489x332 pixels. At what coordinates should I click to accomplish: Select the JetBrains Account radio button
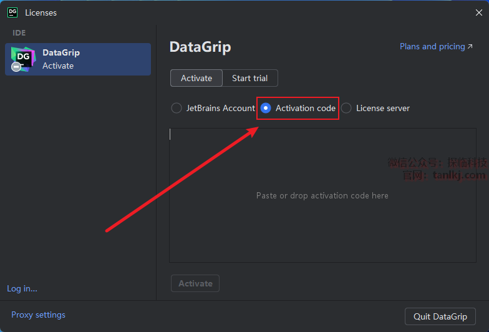(177, 108)
